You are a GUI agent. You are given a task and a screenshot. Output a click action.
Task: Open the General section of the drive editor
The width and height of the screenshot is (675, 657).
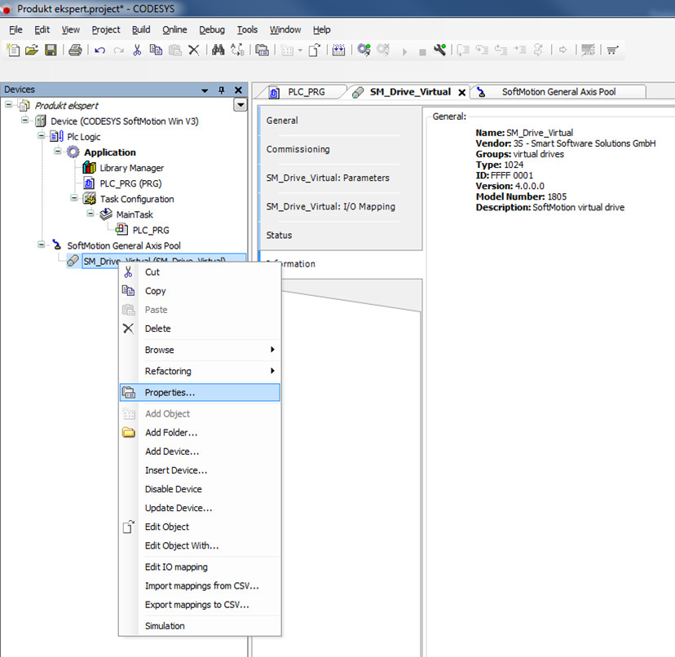[x=340, y=121]
